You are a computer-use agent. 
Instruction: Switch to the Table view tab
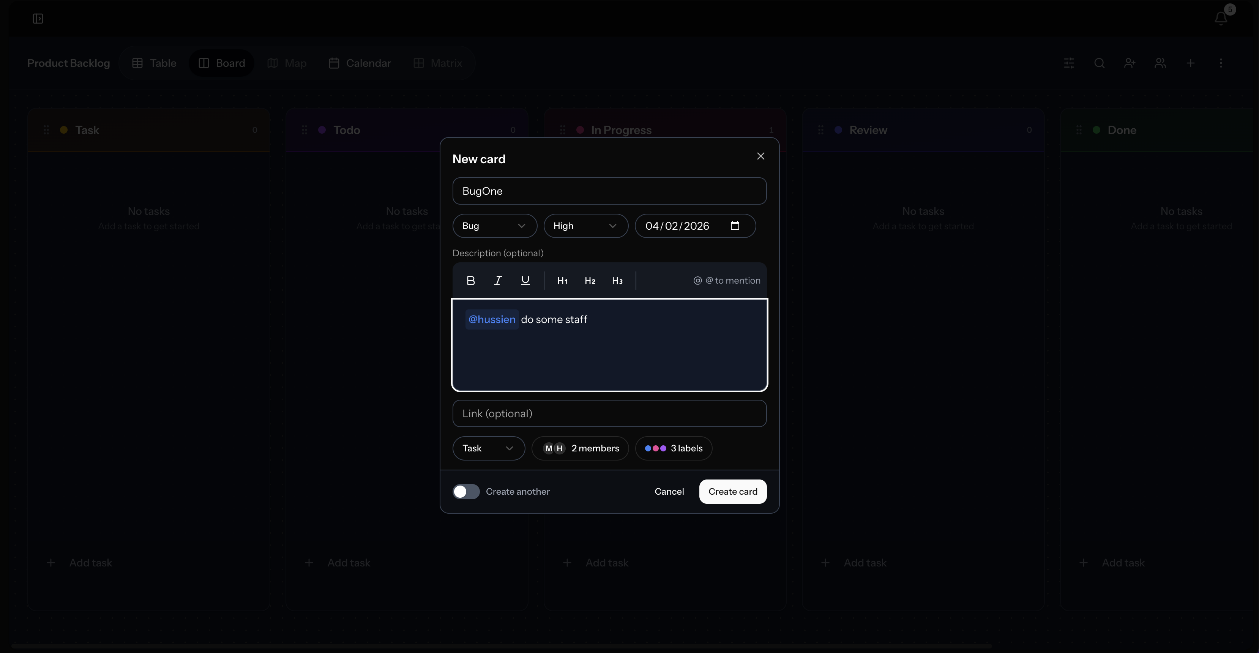tap(154, 63)
